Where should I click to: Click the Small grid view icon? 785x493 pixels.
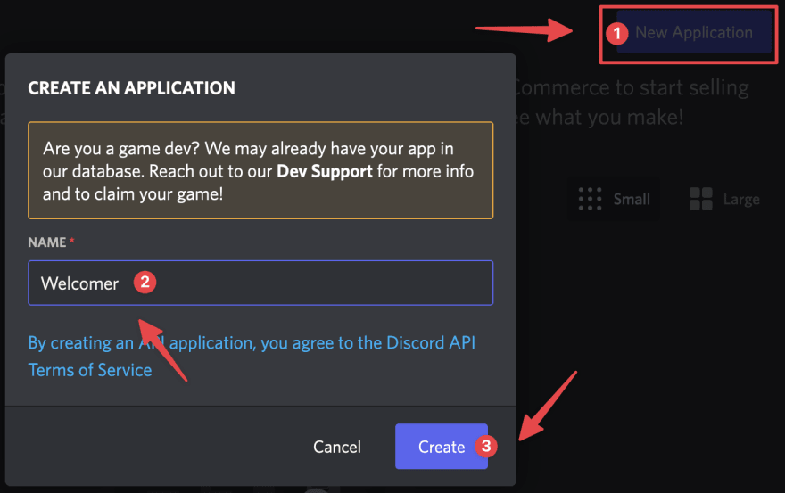[x=590, y=199]
